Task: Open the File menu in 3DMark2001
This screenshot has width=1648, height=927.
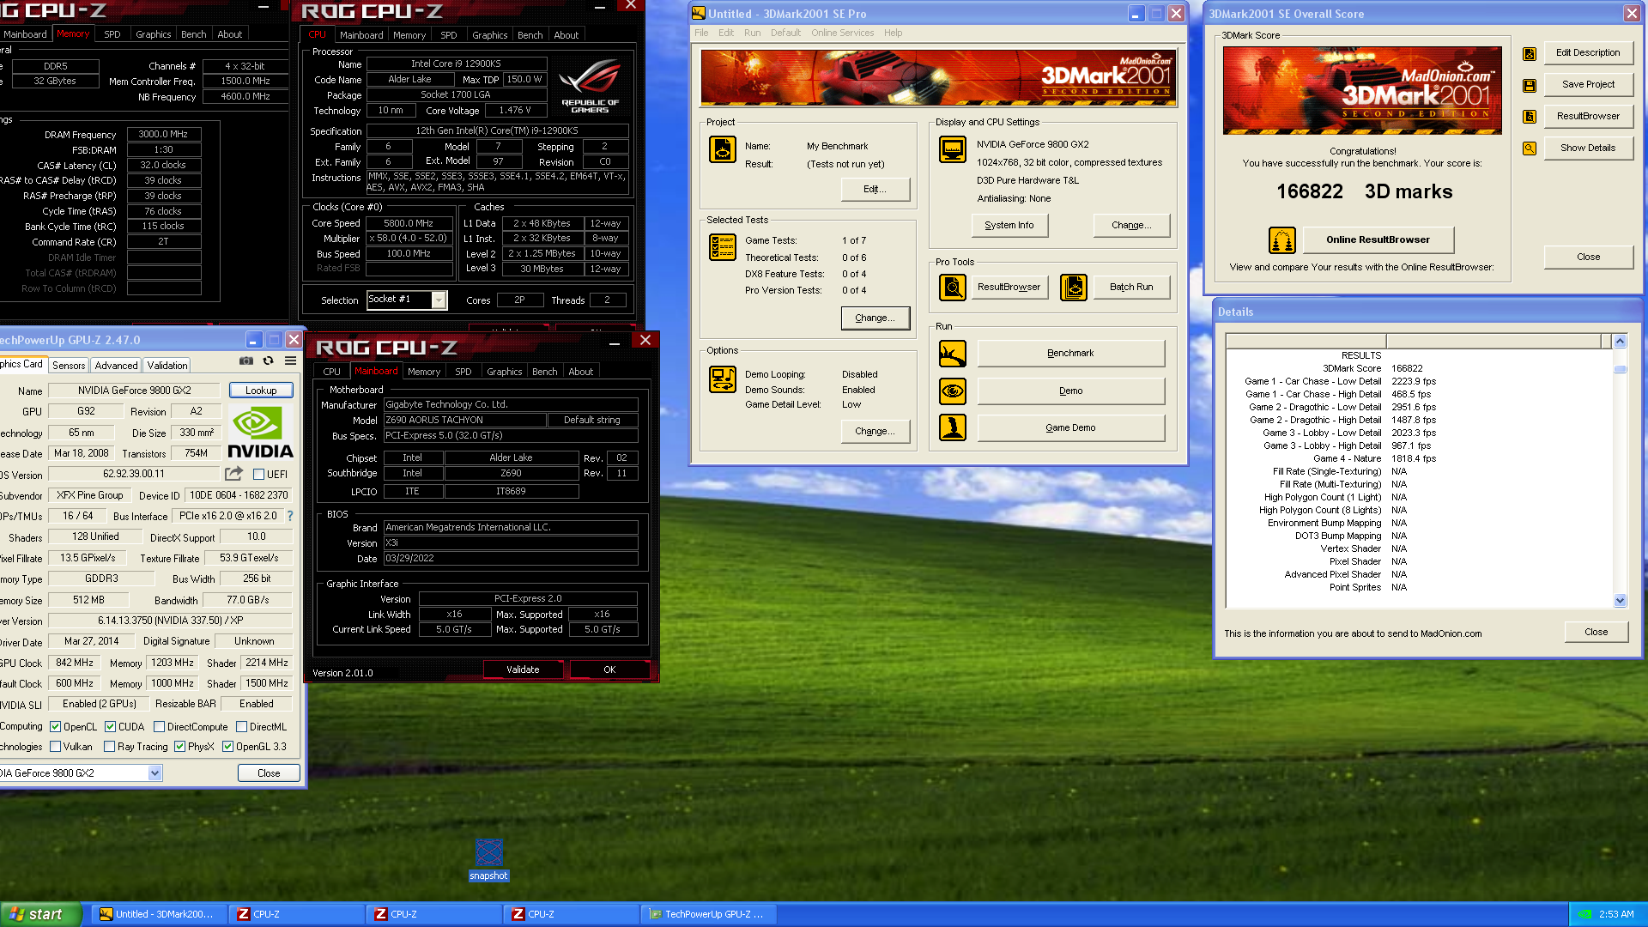Action: click(x=701, y=33)
